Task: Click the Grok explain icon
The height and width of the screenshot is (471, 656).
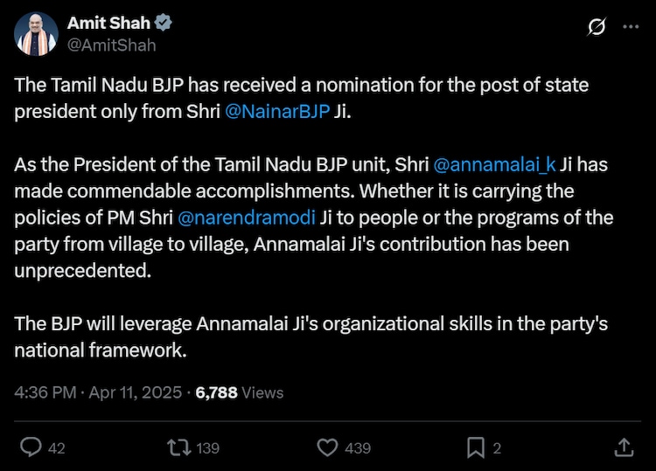Action: (x=597, y=27)
